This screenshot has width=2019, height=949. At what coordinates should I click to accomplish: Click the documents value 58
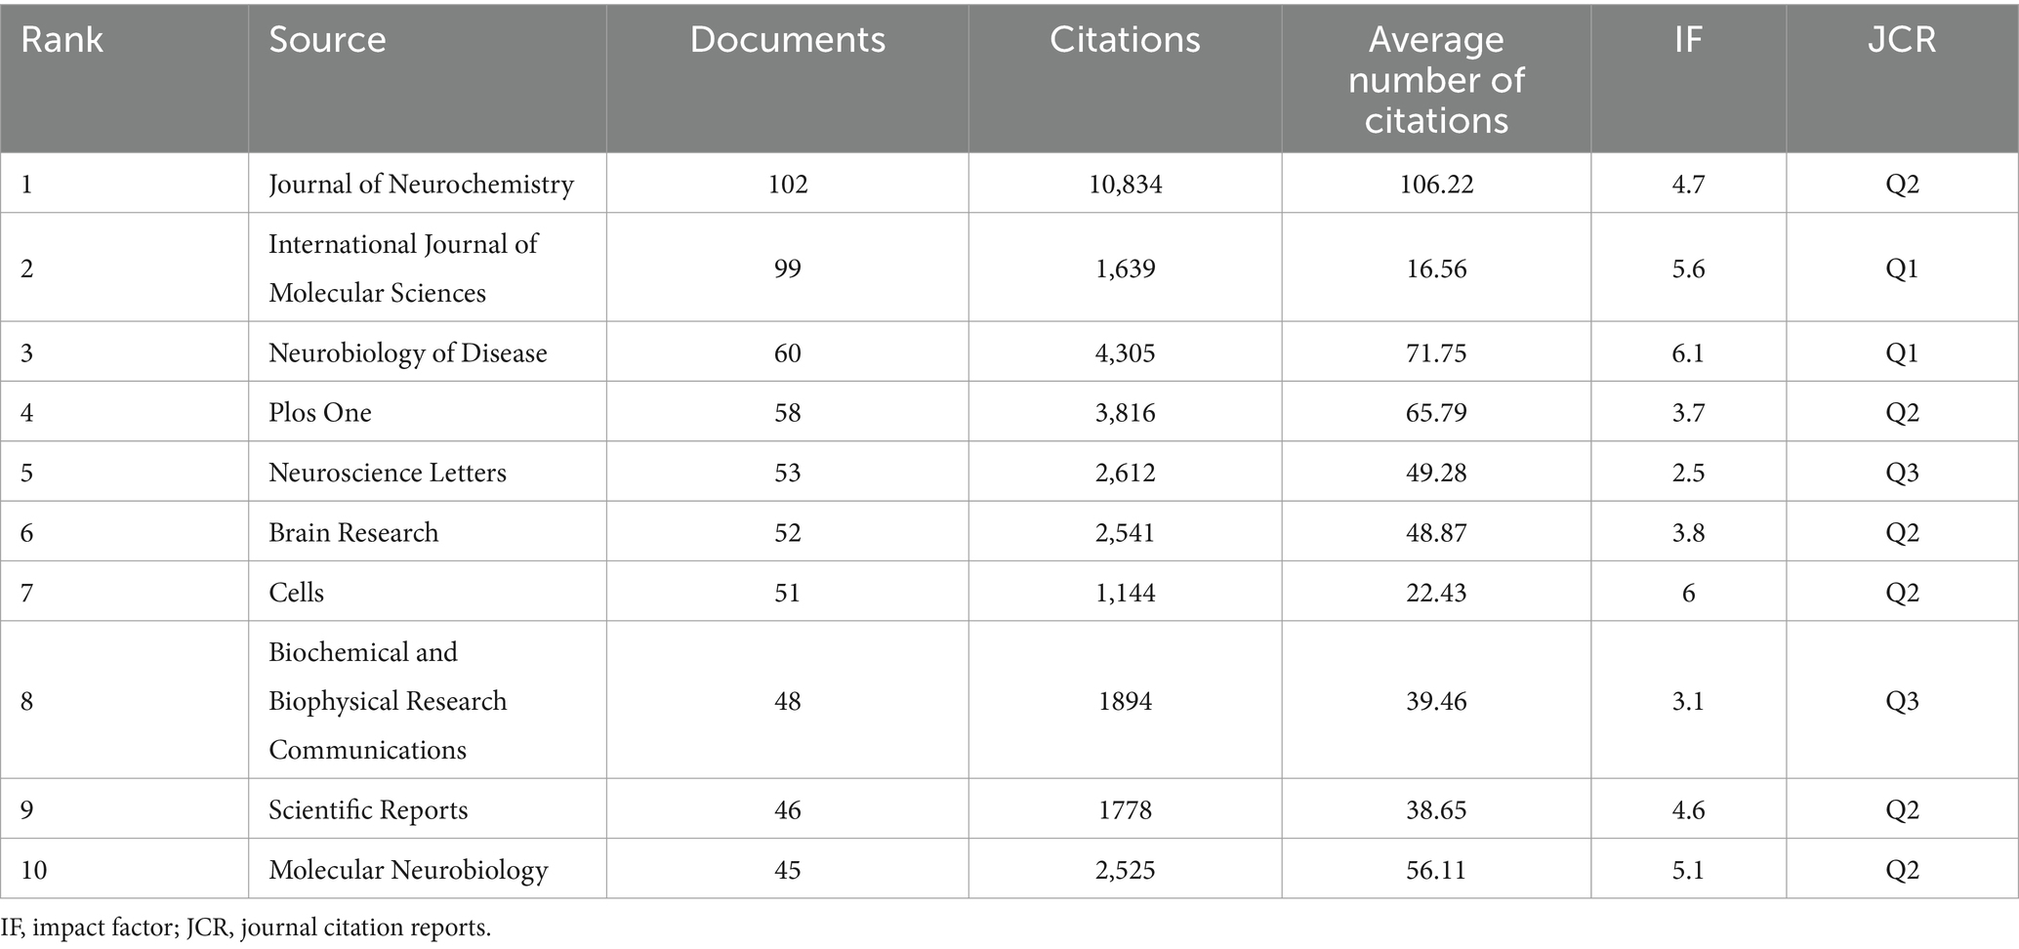(x=787, y=412)
